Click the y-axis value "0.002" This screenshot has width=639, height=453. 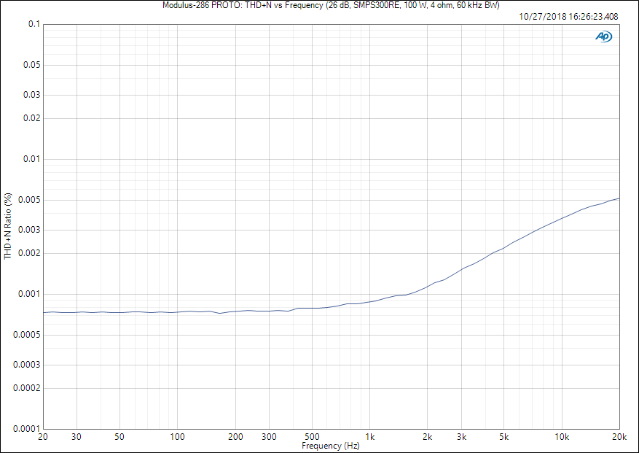tap(30, 253)
